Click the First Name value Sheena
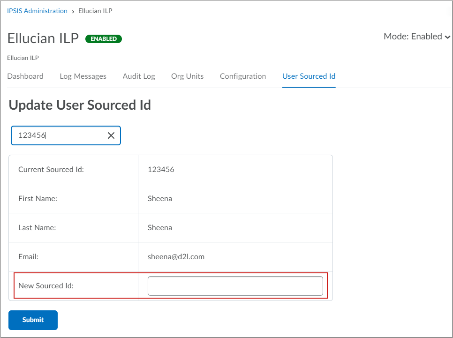Viewport: 453px width, 338px height. click(160, 199)
